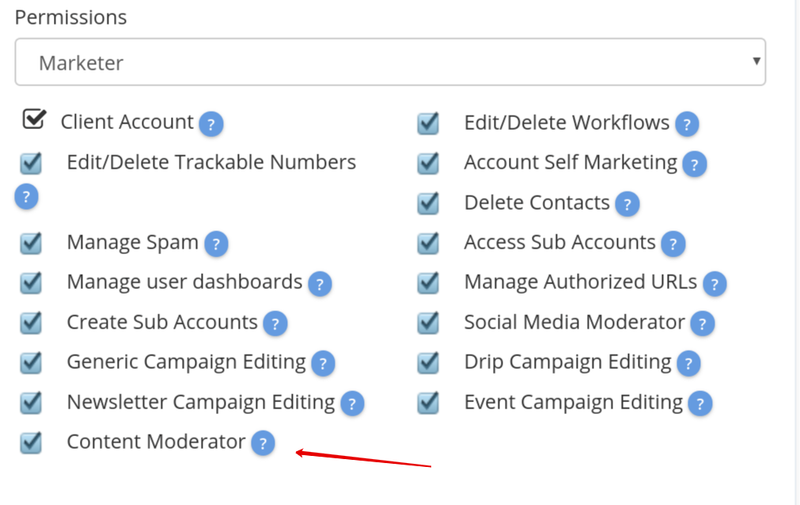Toggle Create Sub Accounts checkbox
Screen dimensions: 800x505
point(31,323)
